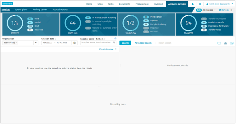This screenshot has width=236, height=124.
Task: Filter by Valid status badge 42
Action: coord(30,19)
